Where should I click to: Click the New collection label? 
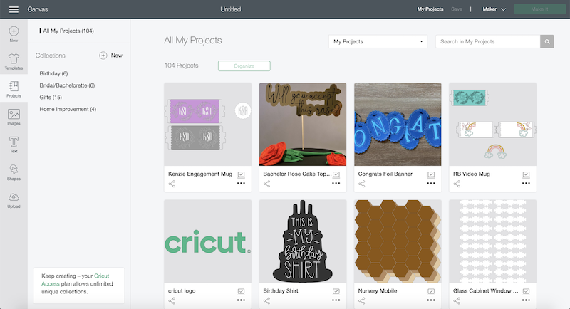point(117,56)
